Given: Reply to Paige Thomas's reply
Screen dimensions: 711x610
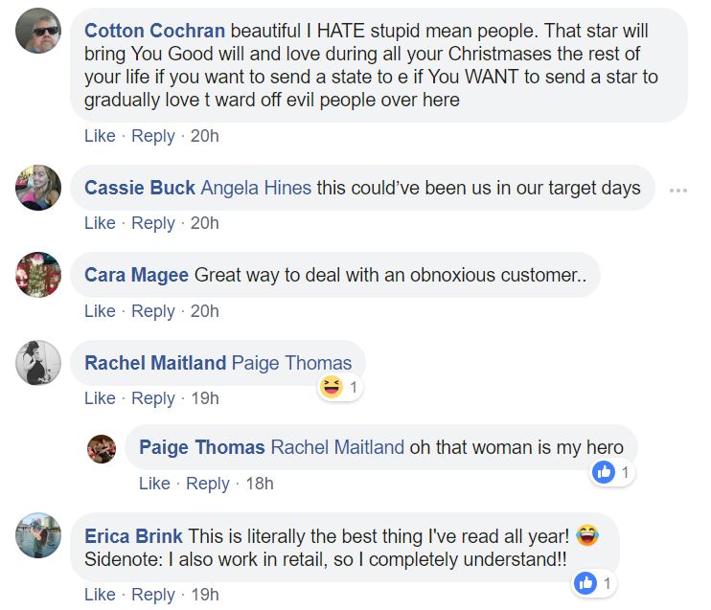Looking at the screenshot, I should 208,484.
